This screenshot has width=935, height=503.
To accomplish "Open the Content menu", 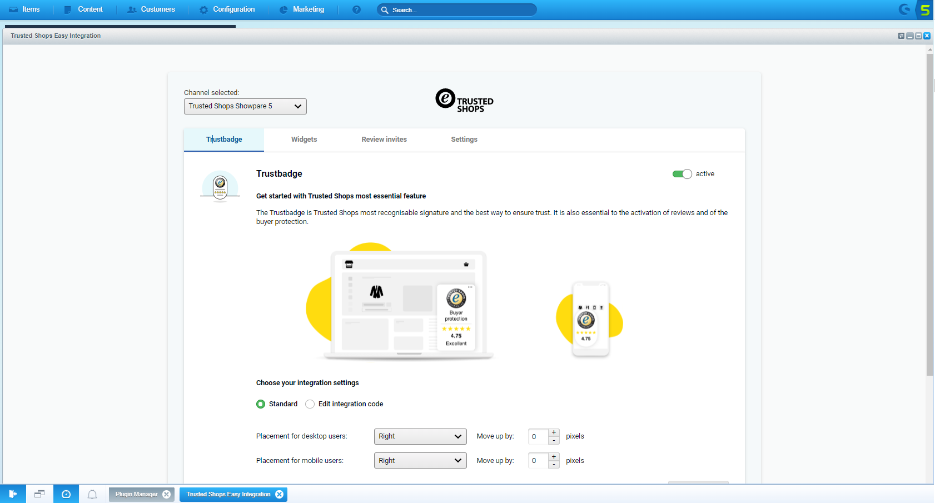I will coord(83,9).
